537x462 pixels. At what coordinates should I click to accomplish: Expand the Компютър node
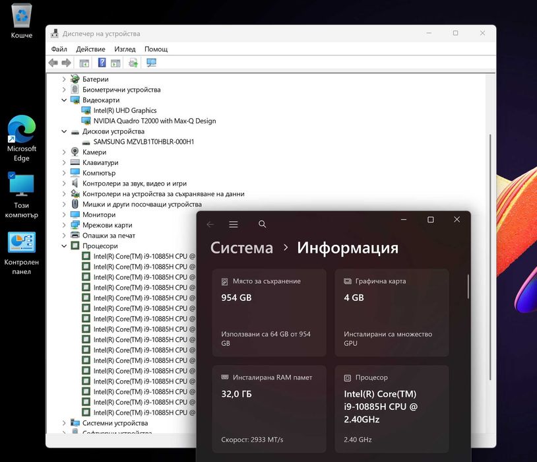coord(64,173)
